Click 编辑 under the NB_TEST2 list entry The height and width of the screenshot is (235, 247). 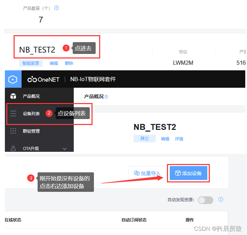[54, 63]
